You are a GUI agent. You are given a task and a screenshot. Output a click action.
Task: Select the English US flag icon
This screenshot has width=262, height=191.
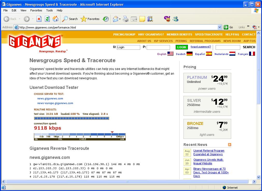click(170, 54)
